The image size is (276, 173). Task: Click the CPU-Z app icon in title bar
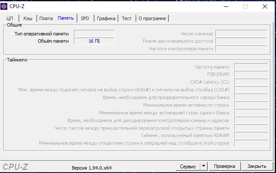4,6
